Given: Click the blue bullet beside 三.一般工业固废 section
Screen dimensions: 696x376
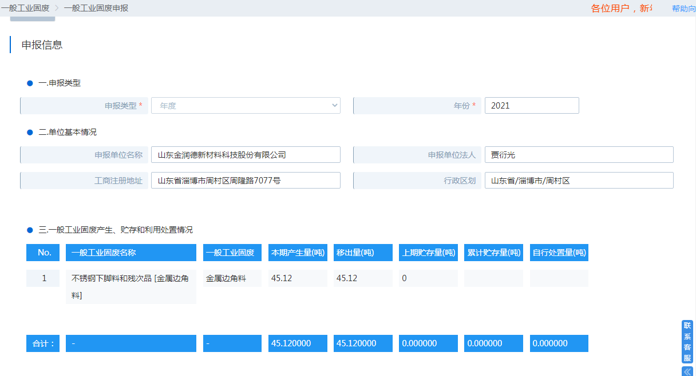Looking at the screenshot, I should click(x=29, y=230).
